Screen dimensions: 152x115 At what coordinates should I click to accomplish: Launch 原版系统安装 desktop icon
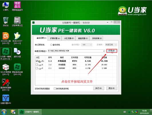(17, 70)
